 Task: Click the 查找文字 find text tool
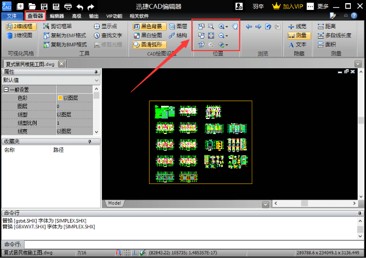(x=108, y=35)
